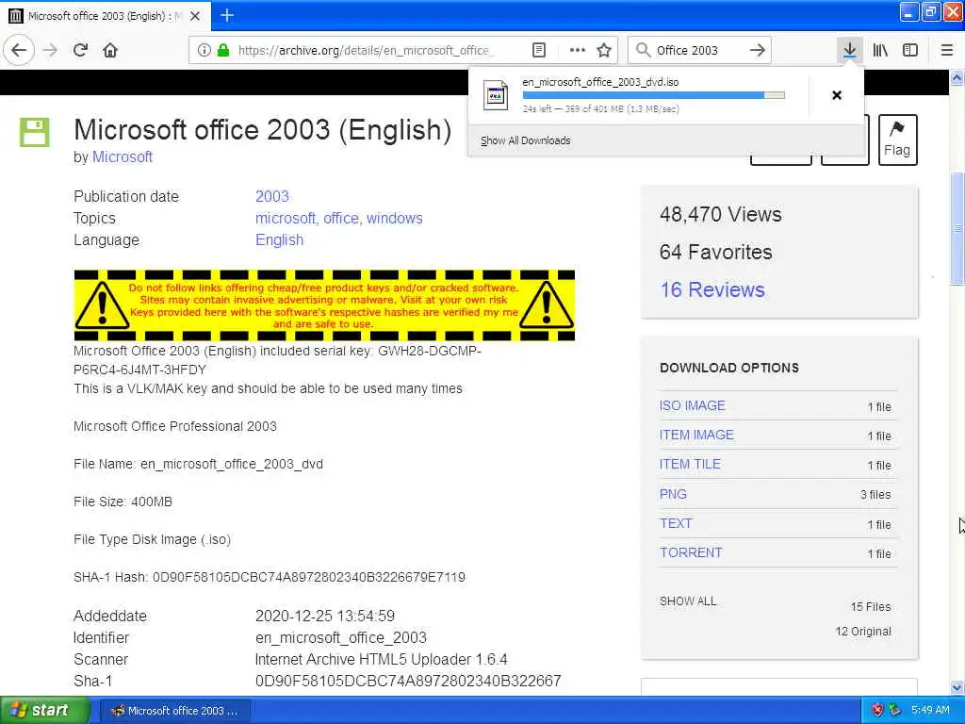Click the 64 Favorites text
The width and height of the screenshot is (965, 724).
[716, 253]
